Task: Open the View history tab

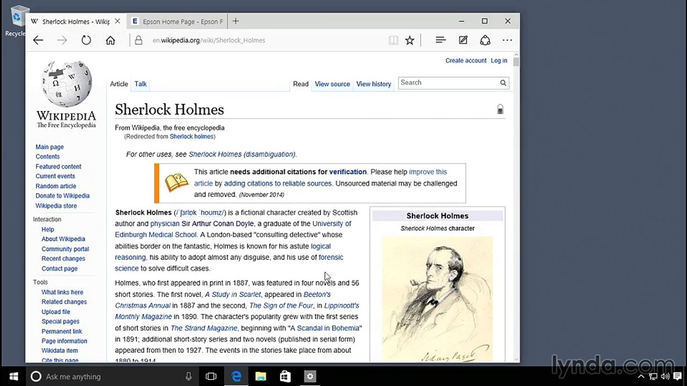Action: [374, 84]
